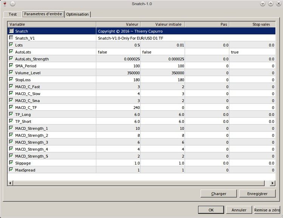Toggle the StopLoss checkbox
Image resolution: width=283 pixels, height=218 pixels.
(x=11, y=79)
